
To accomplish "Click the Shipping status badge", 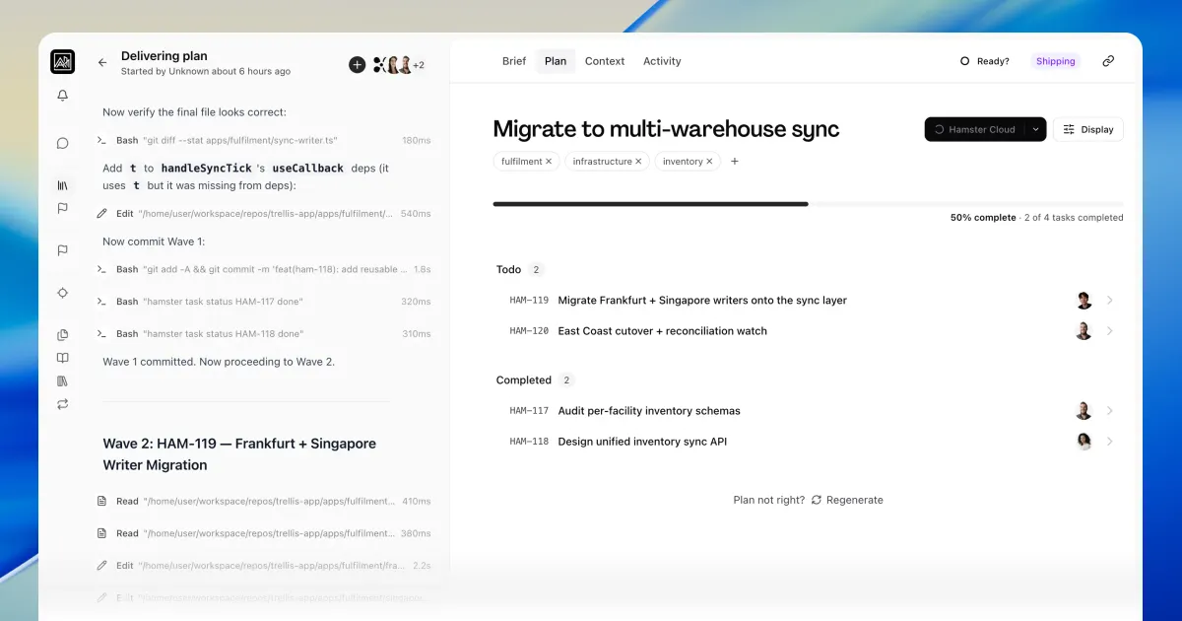I will point(1056,61).
